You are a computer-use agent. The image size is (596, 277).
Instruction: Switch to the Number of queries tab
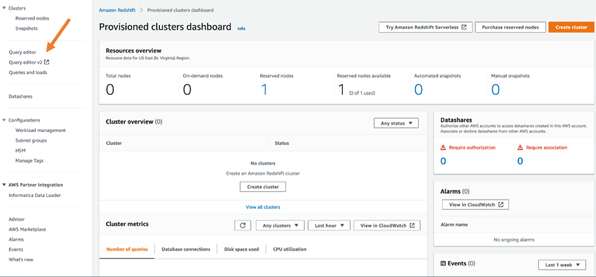pyautogui.click(x=127, y=249)
